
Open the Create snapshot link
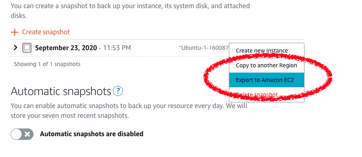point(46,32)
